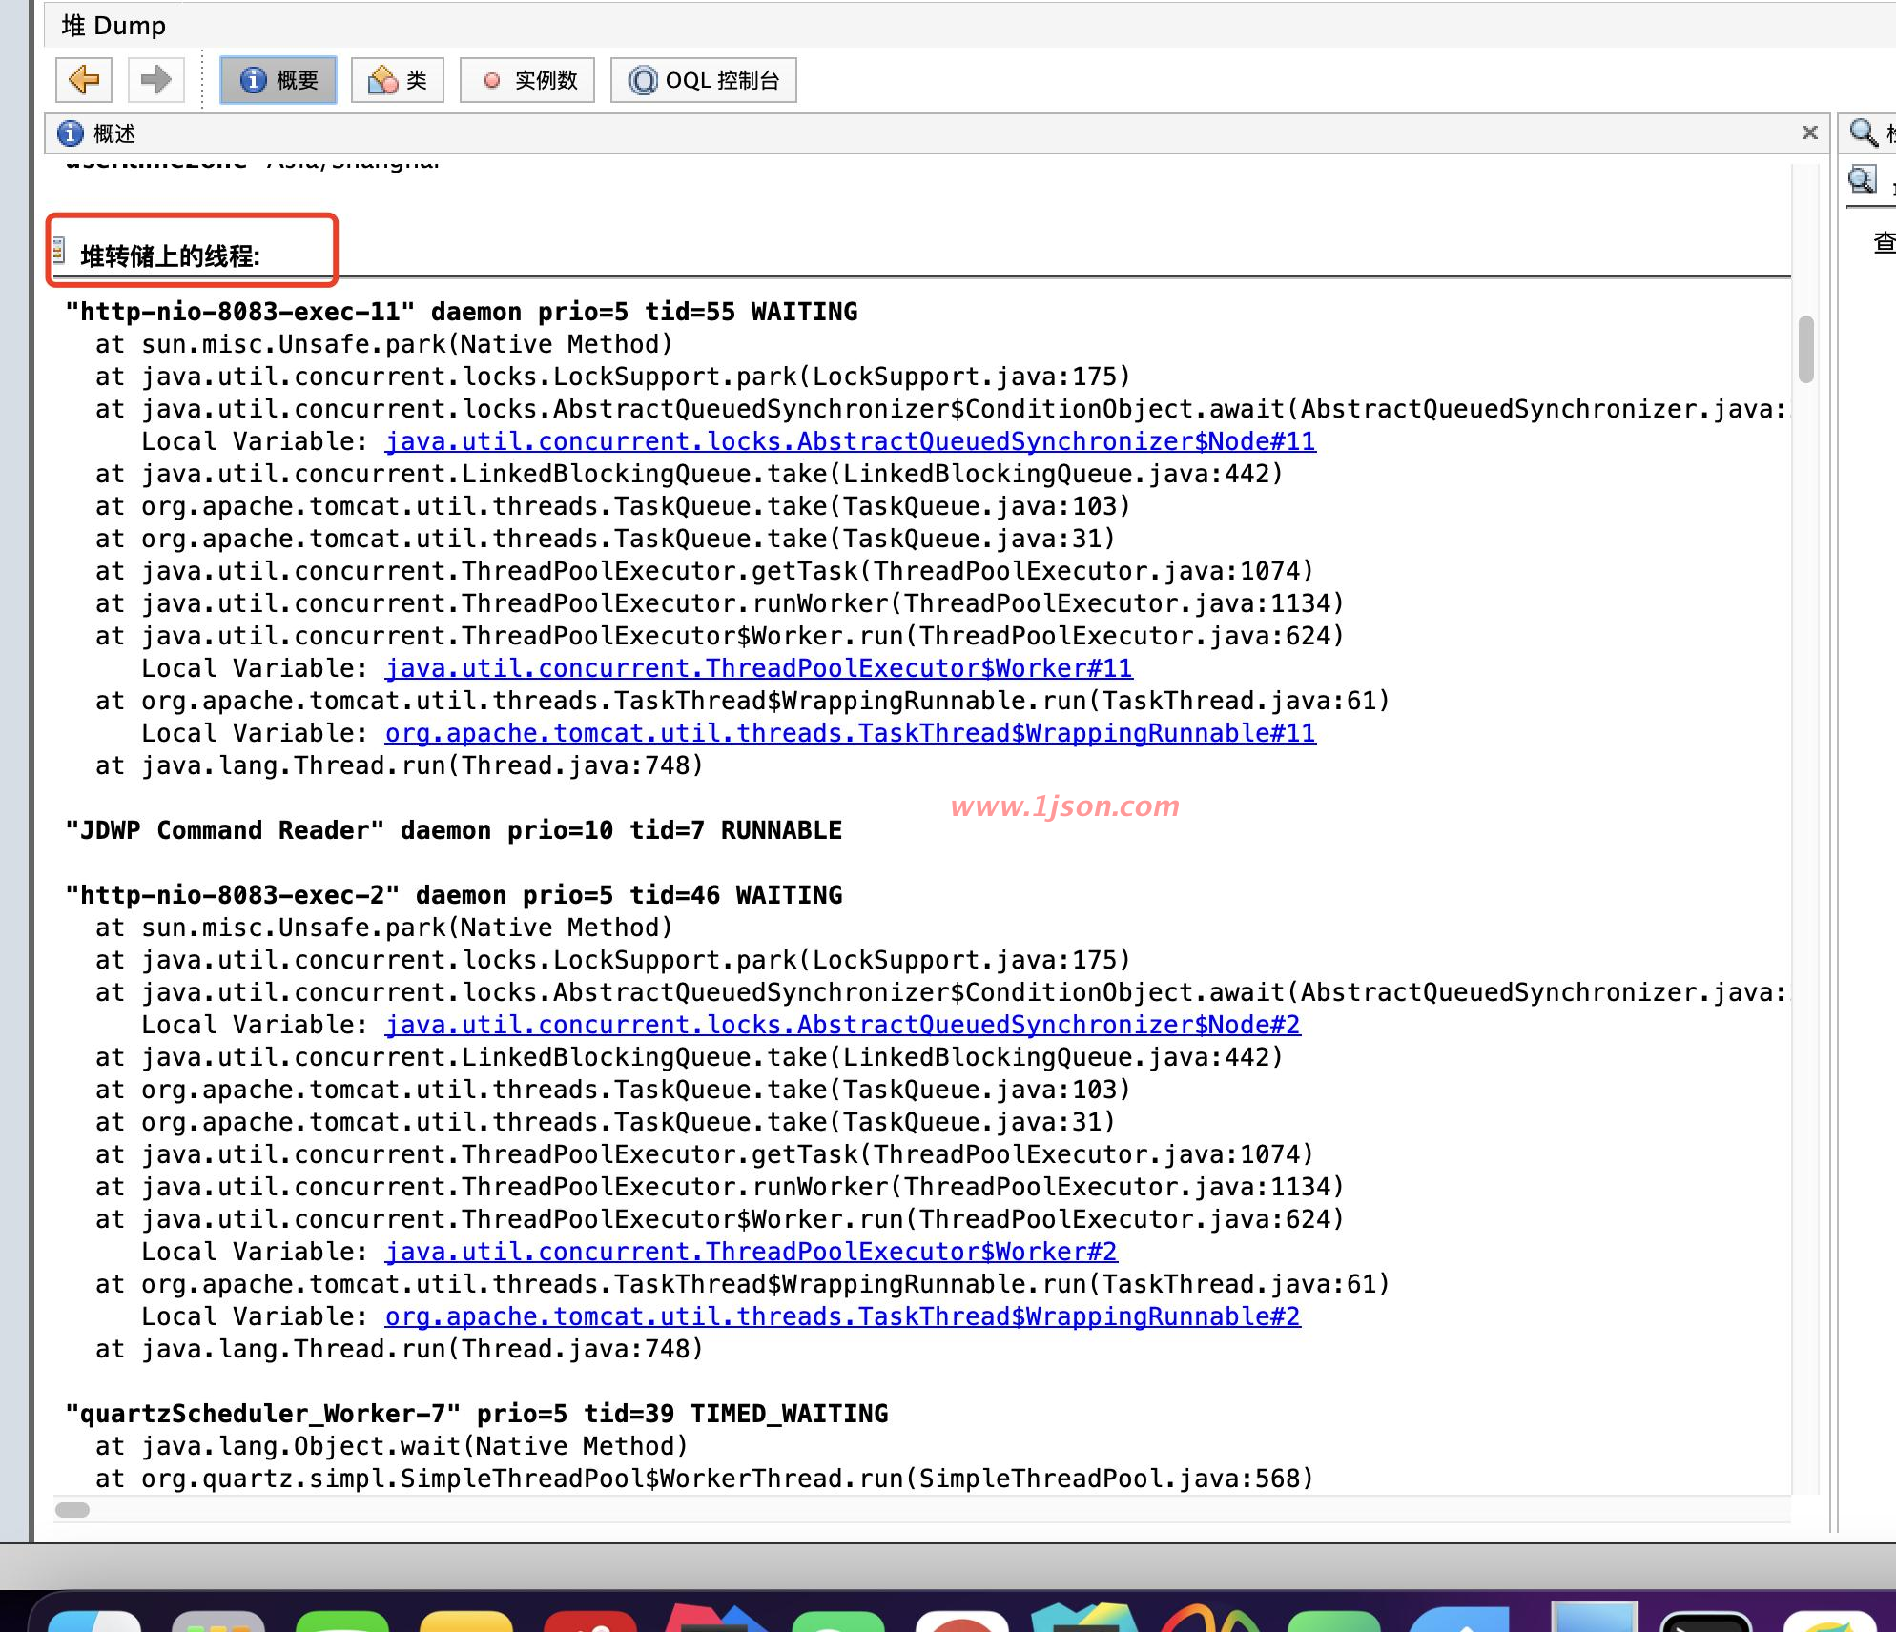Switch to the 概要 summary view
Screen dimensions: 1896x1632
pyautogui.click(x=278, y=80)
